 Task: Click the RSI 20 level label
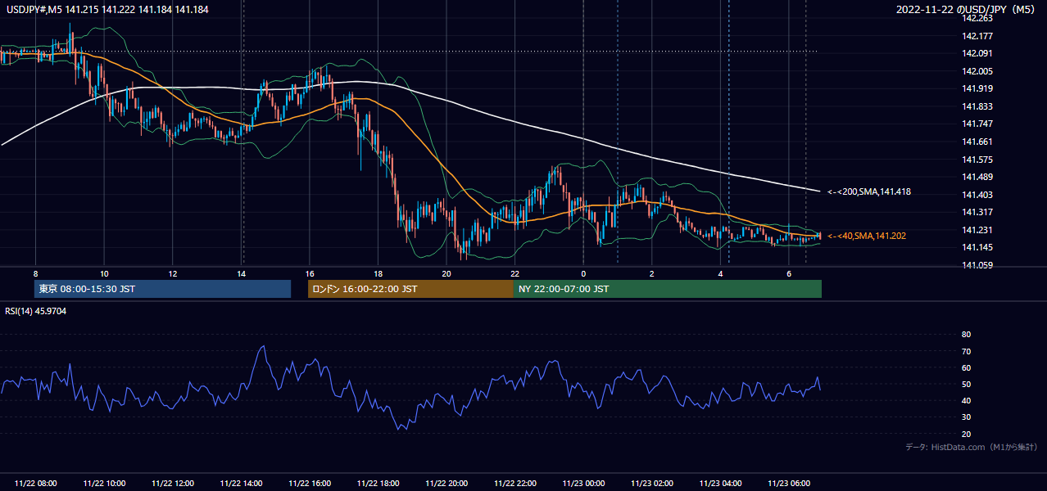tap(966, 434)
